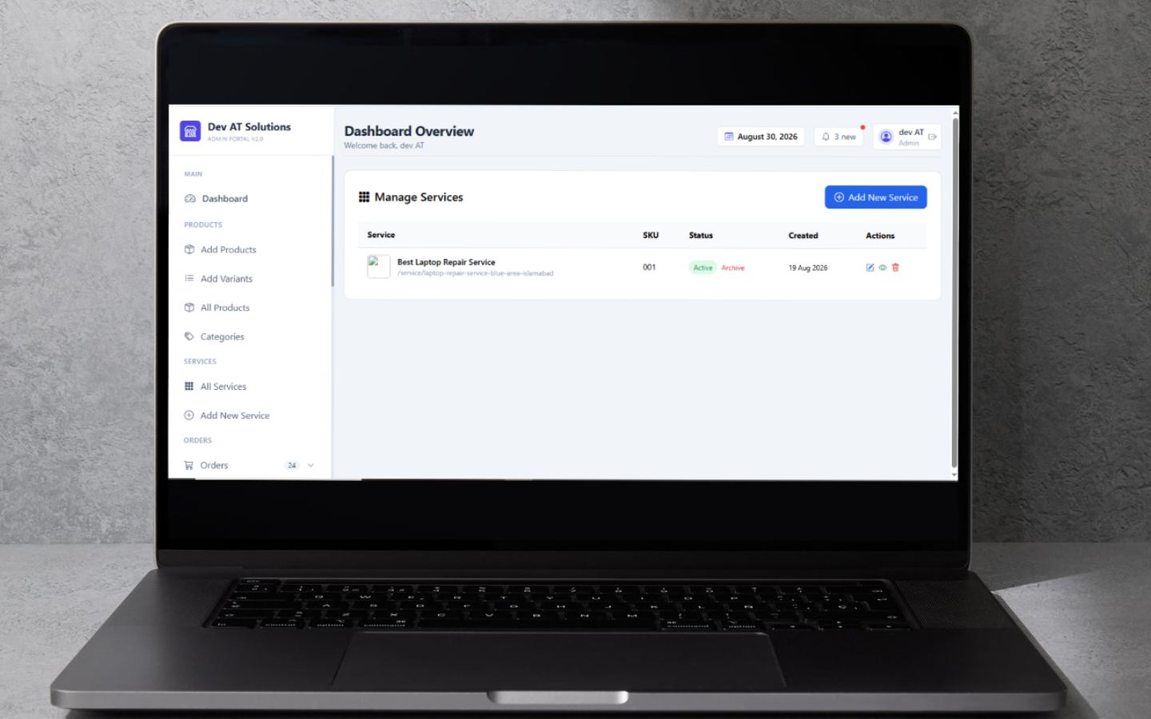1151x719 pixels.
Task: Click the 3 new notifications label
Action: 845,137
